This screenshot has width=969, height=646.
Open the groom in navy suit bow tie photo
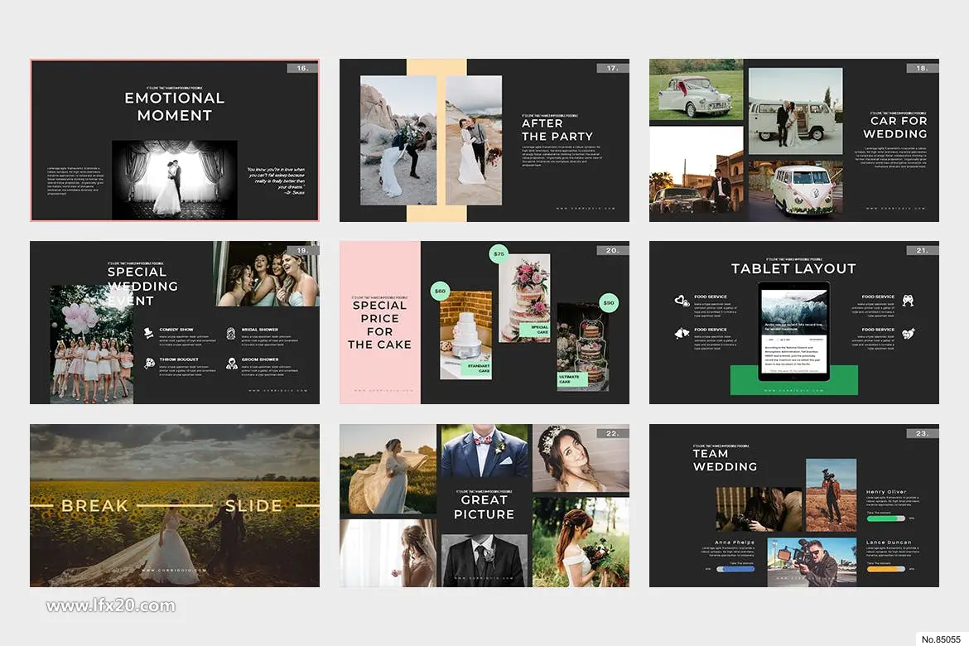point(485,451)
